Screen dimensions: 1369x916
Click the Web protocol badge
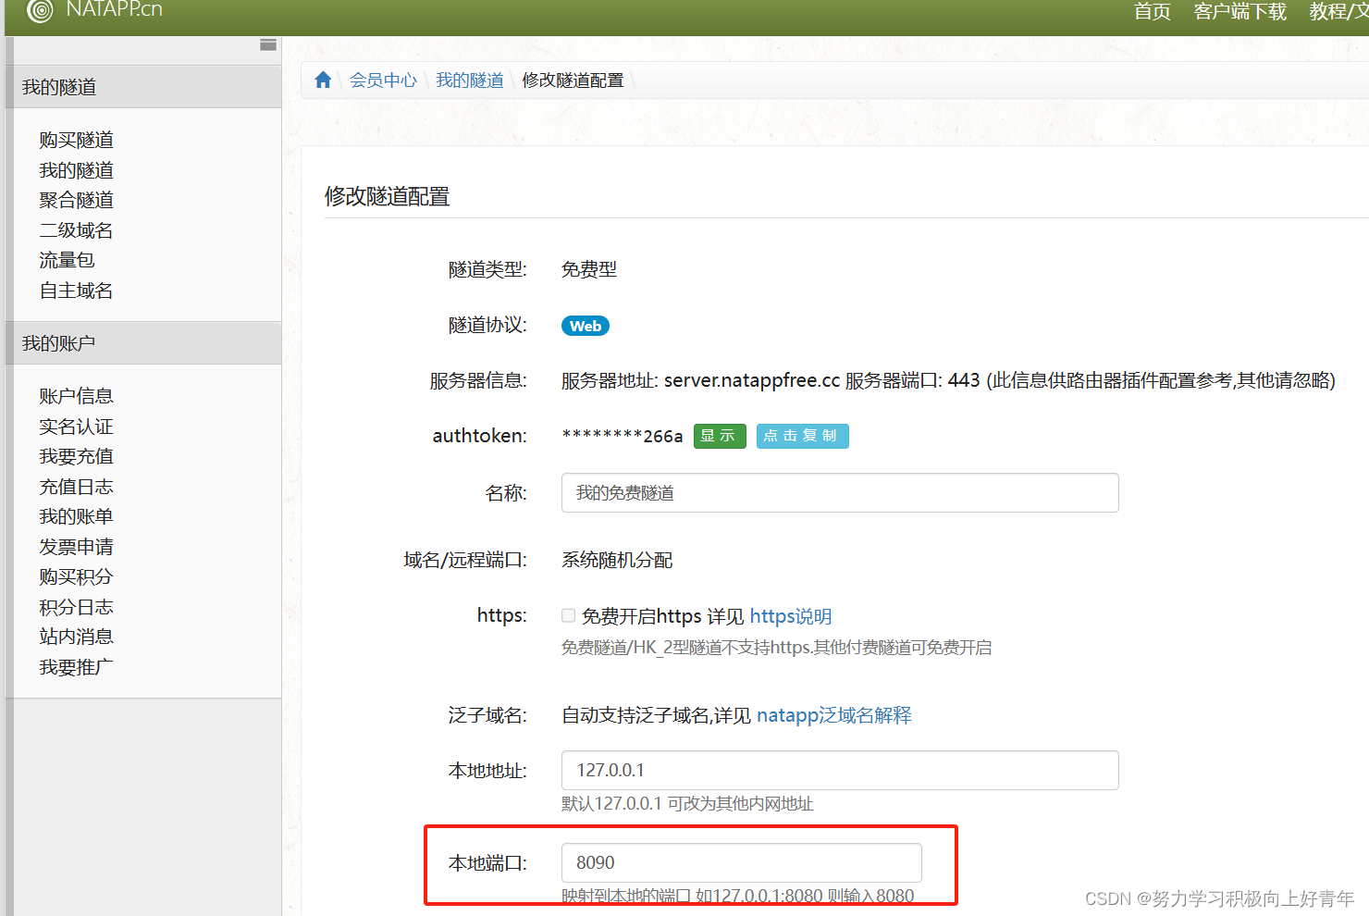(586, 326)
